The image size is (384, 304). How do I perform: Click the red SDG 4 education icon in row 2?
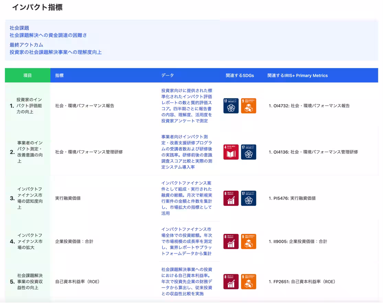pyautogui.click(x=231, y=152)
